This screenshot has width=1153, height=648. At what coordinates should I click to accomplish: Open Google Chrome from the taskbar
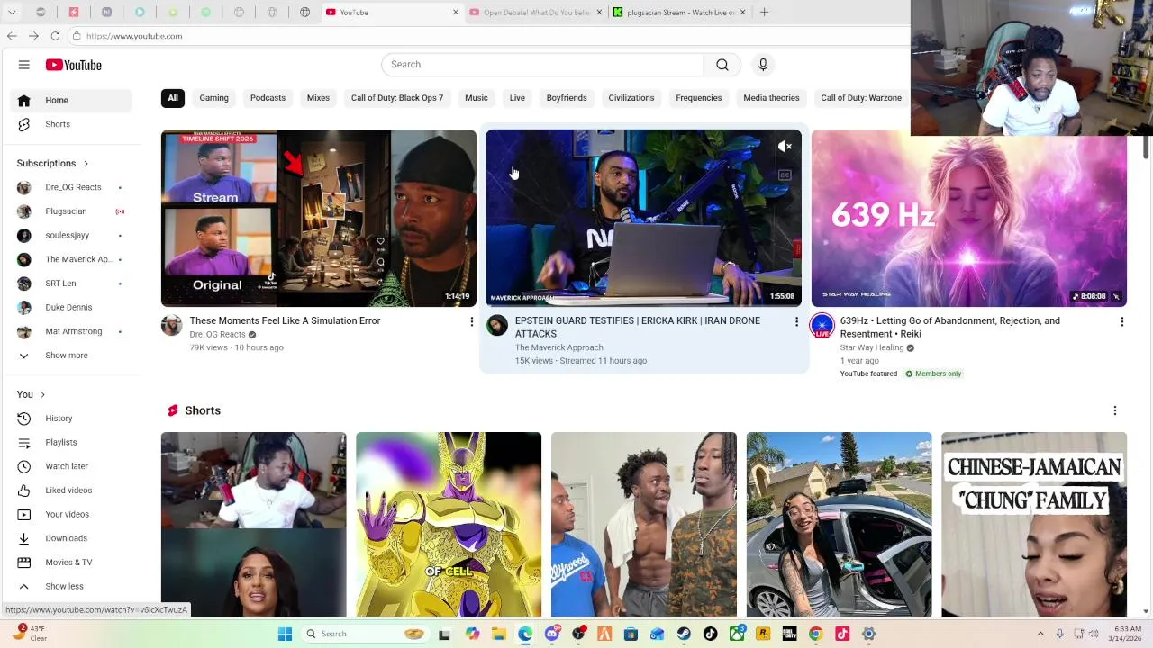[x=815, y=634]
